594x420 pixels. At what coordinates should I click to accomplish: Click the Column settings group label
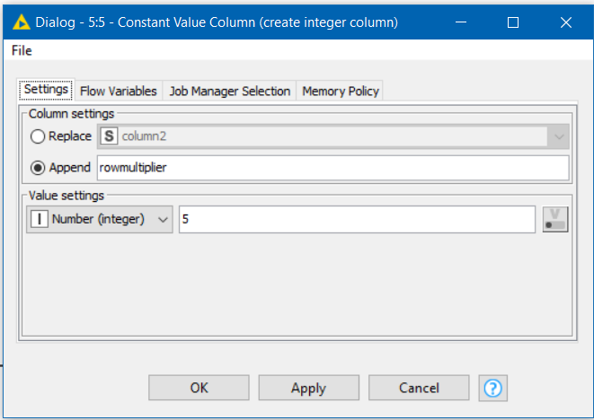point(71,113)
